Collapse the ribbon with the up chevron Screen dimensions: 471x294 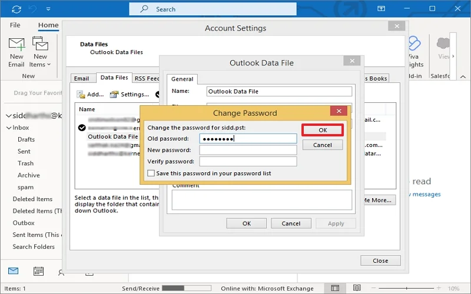[x=463, y=77]
